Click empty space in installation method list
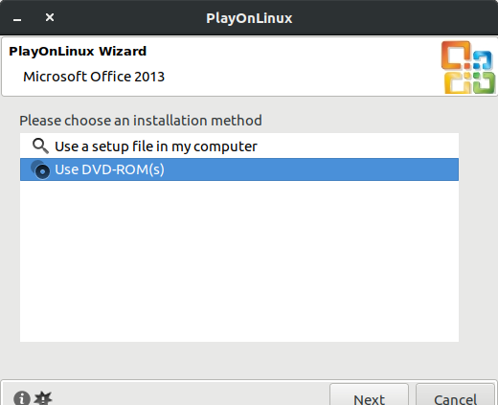Screen dimensions: 498x405 [239, 261]
